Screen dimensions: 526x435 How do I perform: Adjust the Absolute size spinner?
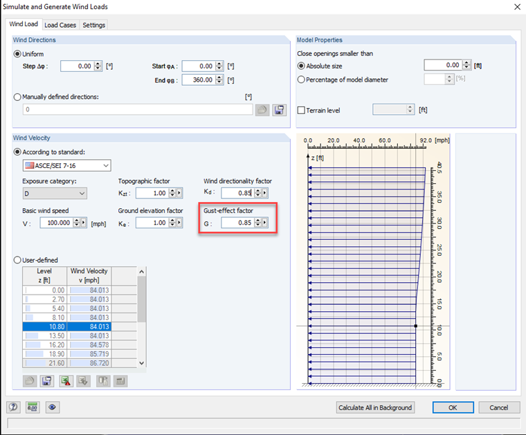[x=466, y=65]
